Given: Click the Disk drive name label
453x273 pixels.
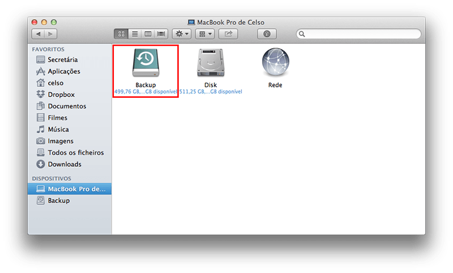Looking at the screenshot, I should click(211, 85).
